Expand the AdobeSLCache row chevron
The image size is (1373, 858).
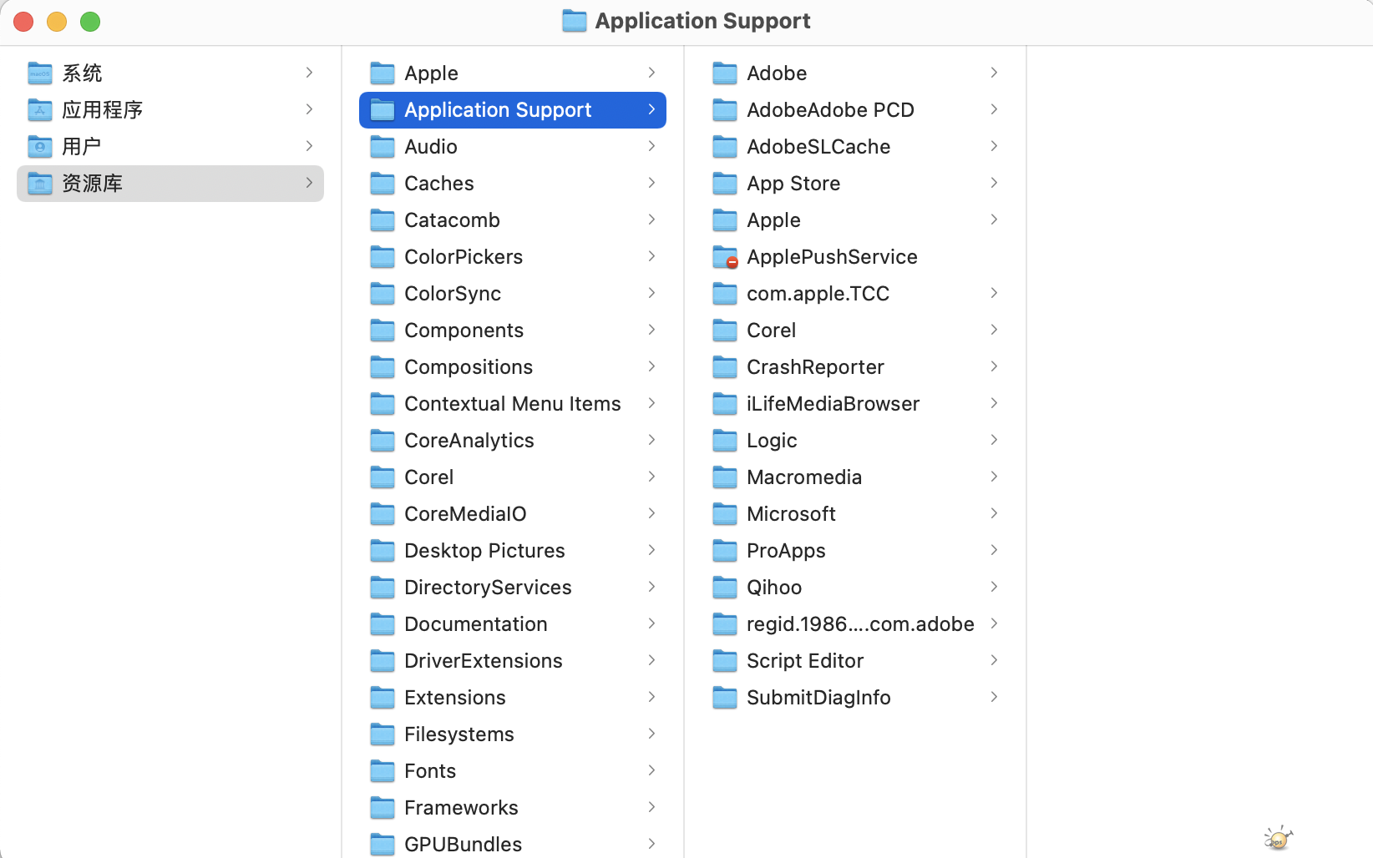point(994,146)
